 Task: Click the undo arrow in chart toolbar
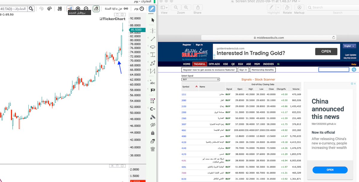coord(41,9)
